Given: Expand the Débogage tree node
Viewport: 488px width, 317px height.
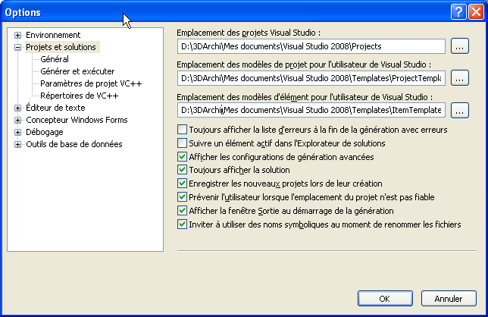Looking at the screenshot, I should [x=18, y=132].
